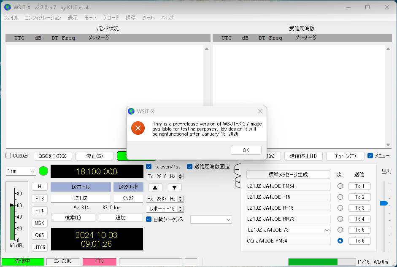
Task: Click the down triangle button
Action: (175, 187)
